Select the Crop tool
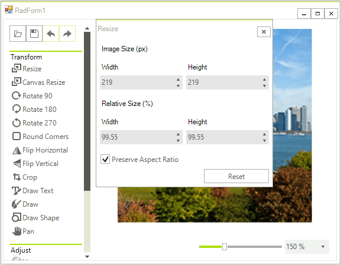Viewport: 341px width, 265px height. [x=25, y=177]
